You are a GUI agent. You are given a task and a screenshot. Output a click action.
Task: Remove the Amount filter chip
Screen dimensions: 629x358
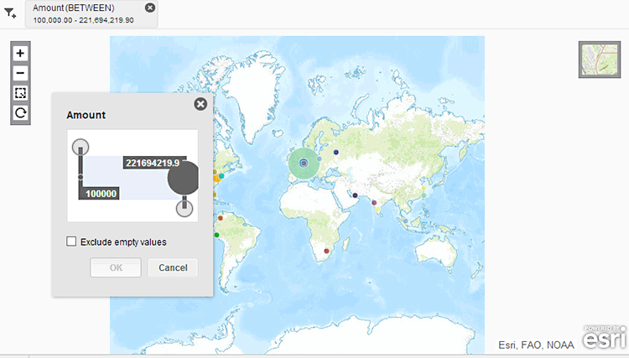tap(150, 8)
